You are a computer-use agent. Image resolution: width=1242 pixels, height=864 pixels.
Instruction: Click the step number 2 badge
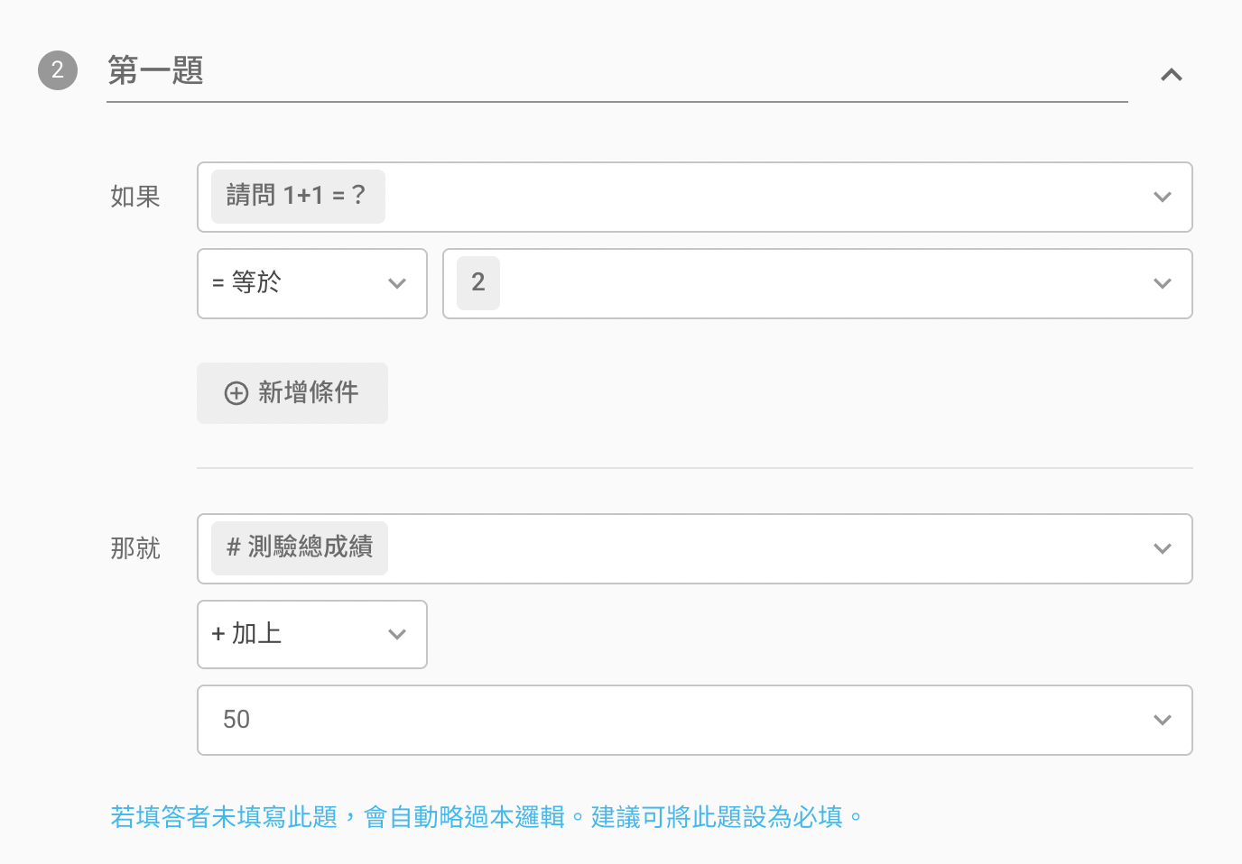pyautogui.click(x=58, y=70)
